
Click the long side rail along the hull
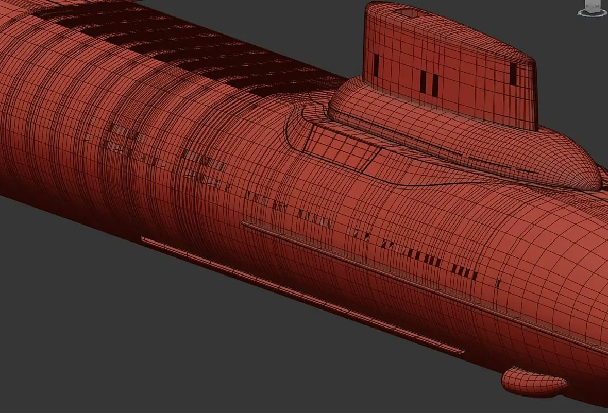tap(423, 285)
